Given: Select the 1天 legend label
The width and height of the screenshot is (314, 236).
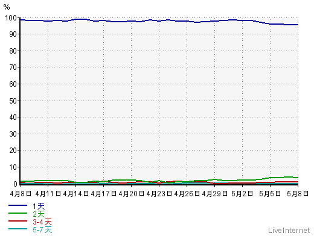Looking at the screenshot, I should tap(39, 206).
